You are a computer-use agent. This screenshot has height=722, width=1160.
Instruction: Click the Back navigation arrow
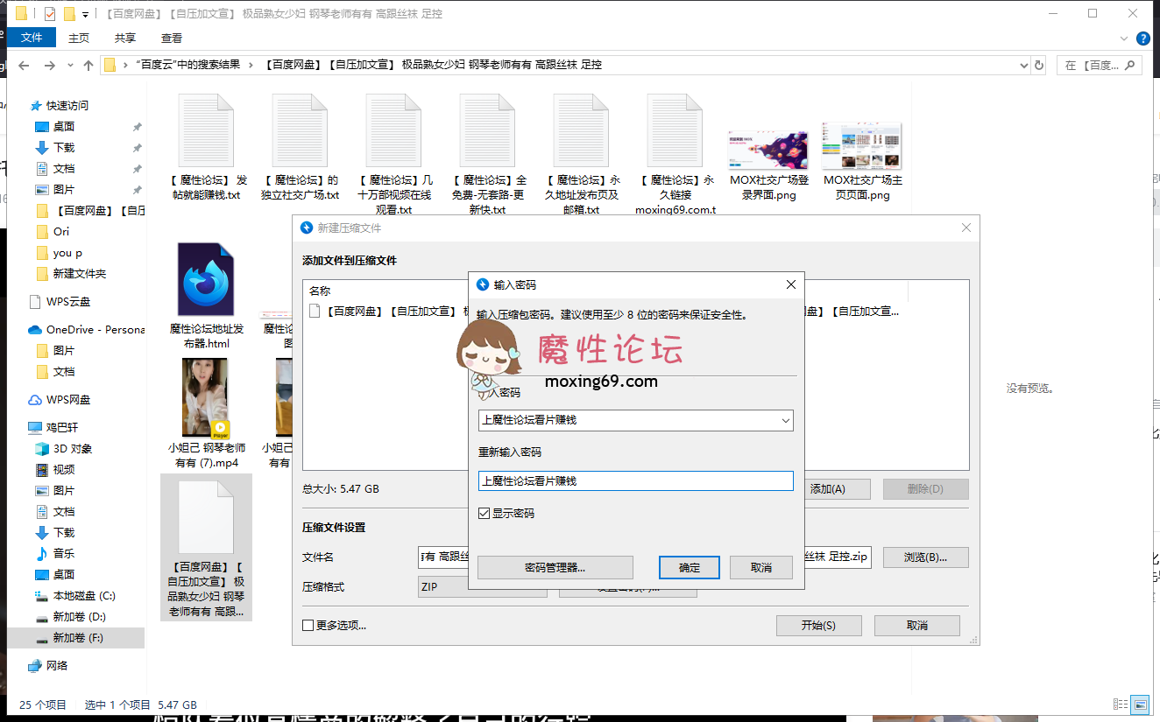pos(24,66)
